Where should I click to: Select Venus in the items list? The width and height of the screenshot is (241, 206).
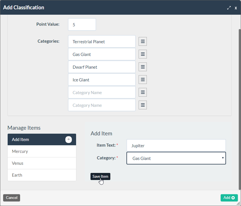pyautogui.click(x=42, y=163)
